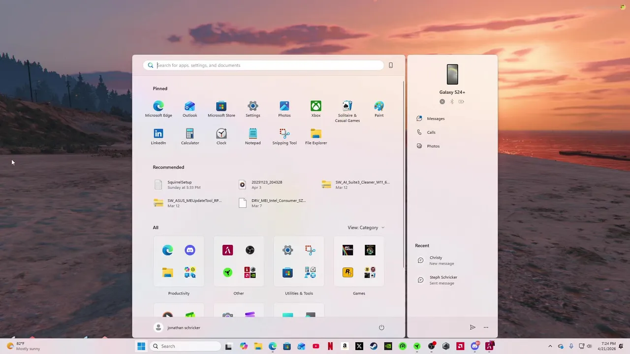This screenshot has width=630, height=354.
Task: Click the Galaxy S24+ phone thumbnail
Action: (452, 74)
